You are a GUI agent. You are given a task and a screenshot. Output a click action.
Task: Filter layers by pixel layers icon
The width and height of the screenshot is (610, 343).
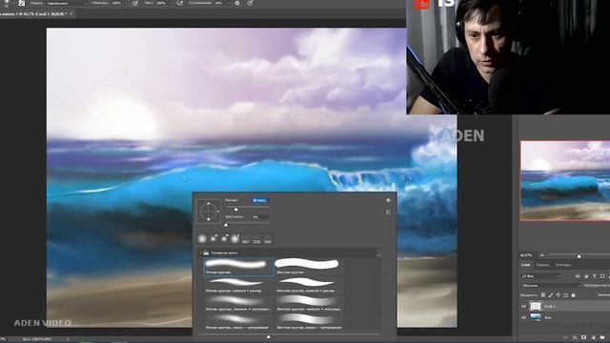click(x=578, y=276)
